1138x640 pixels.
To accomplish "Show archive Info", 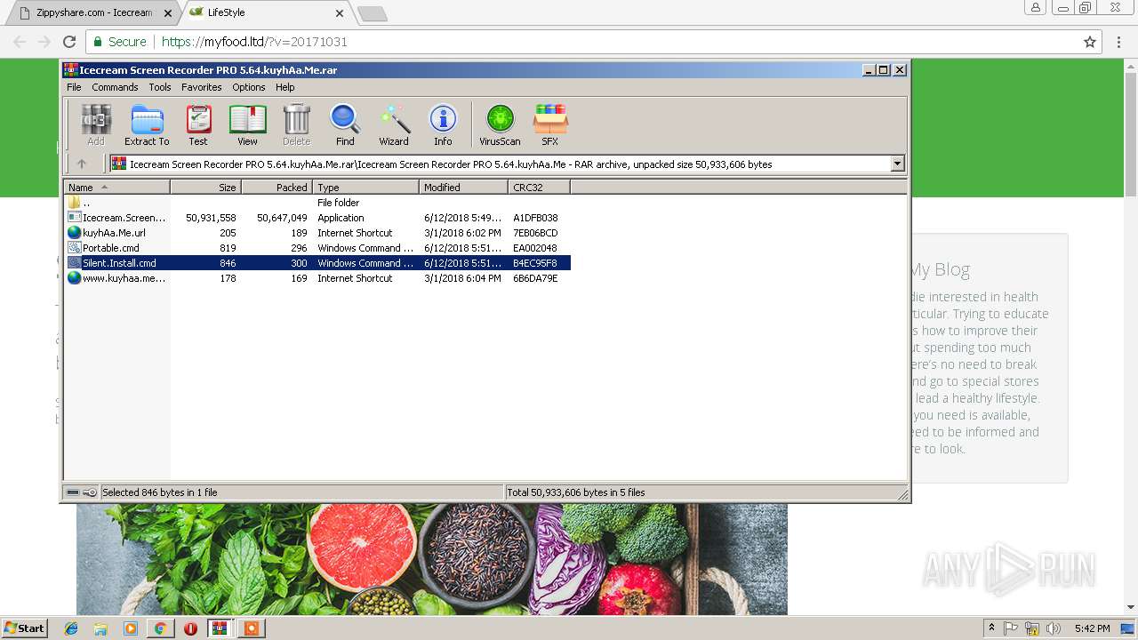I will click(443, 125).
